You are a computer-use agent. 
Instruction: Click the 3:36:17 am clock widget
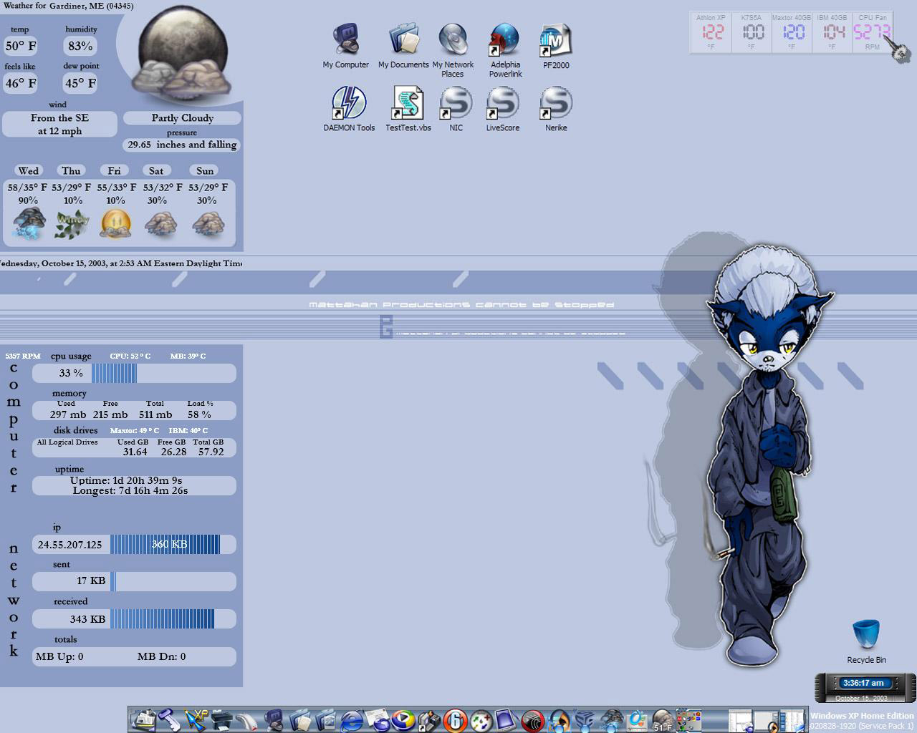coord(863,683)
